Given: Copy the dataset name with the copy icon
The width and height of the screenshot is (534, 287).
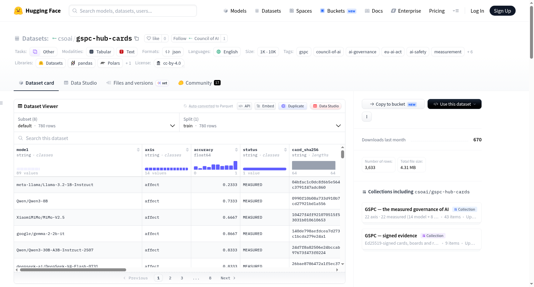Looking at the screenshot, I should pyautogui.click(x=137, y=38).
